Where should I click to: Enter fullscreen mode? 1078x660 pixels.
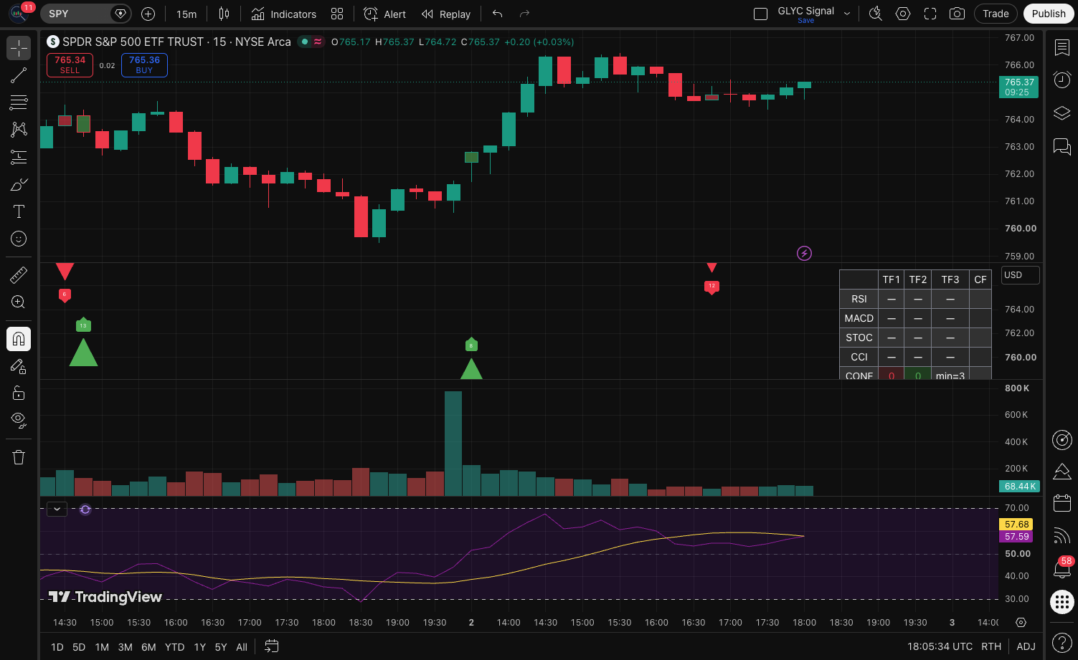click(930, 14)
